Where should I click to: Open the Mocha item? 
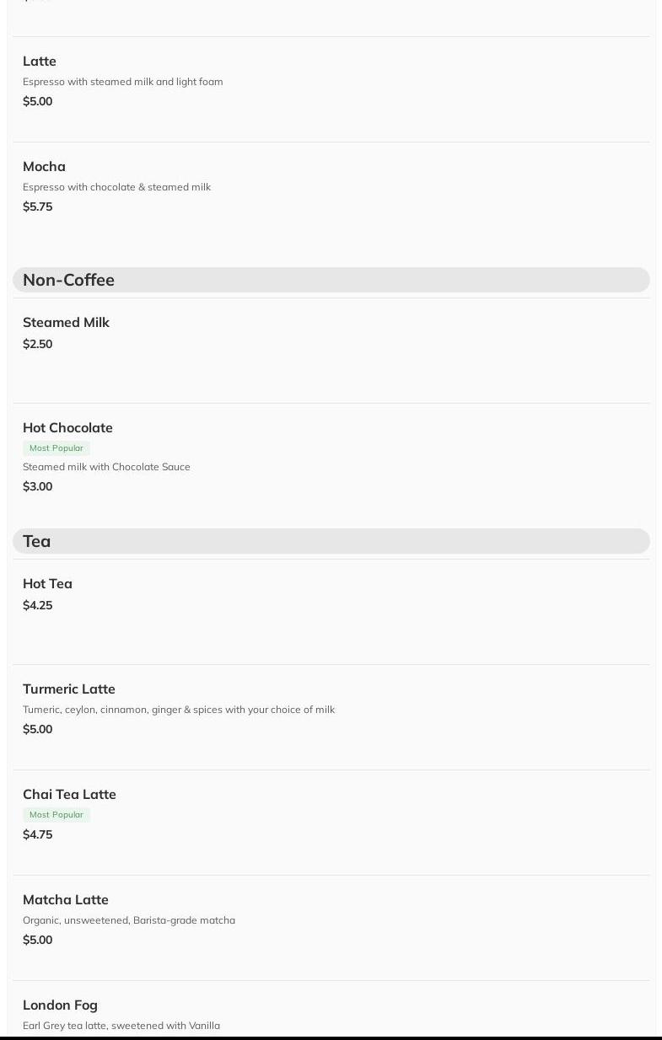tap(44, 166)
